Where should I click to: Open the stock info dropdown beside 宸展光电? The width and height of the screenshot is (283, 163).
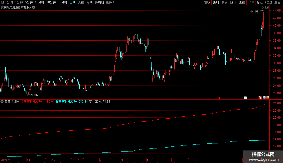coord(34,8)
